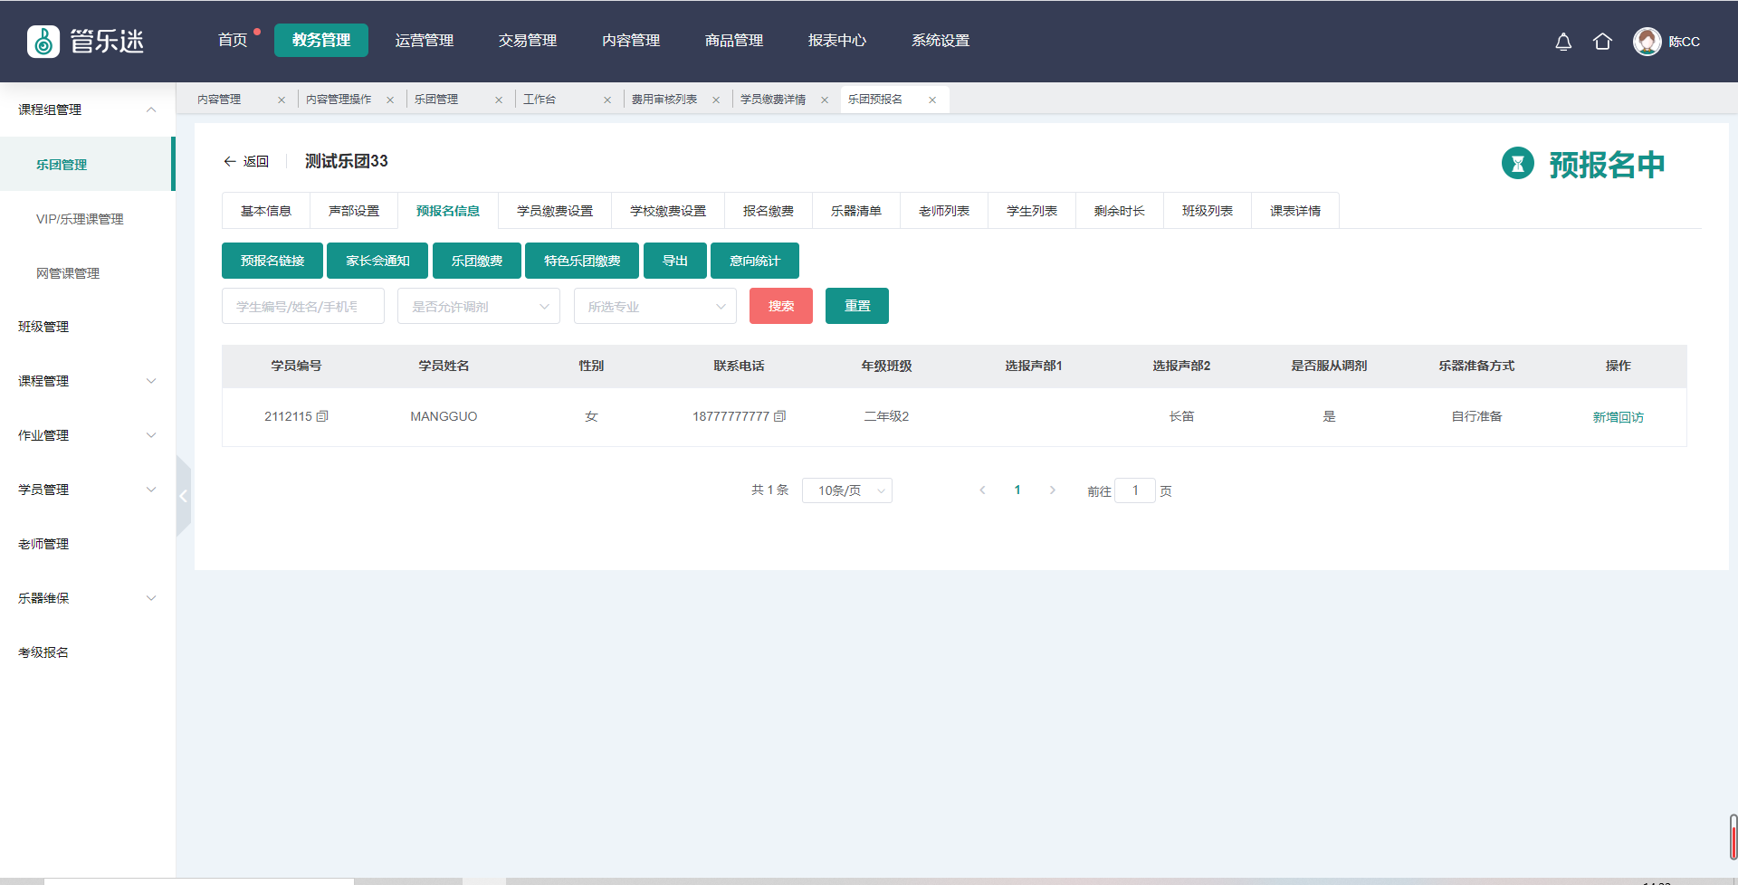Click the notification bell icon
Image resolution: width=1738 pixels, height=885 pixels.
1563,42
